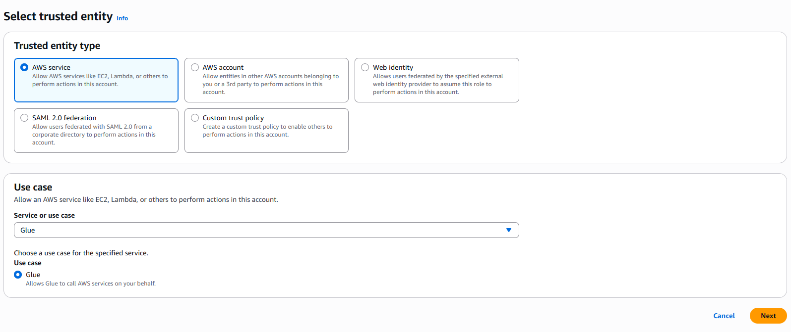Select the Glue use case radio button
This screenshot has height=332, width=791.
tap(18, 275)
